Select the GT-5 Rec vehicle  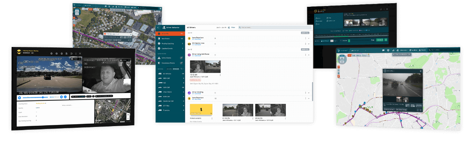click(170, 106)
